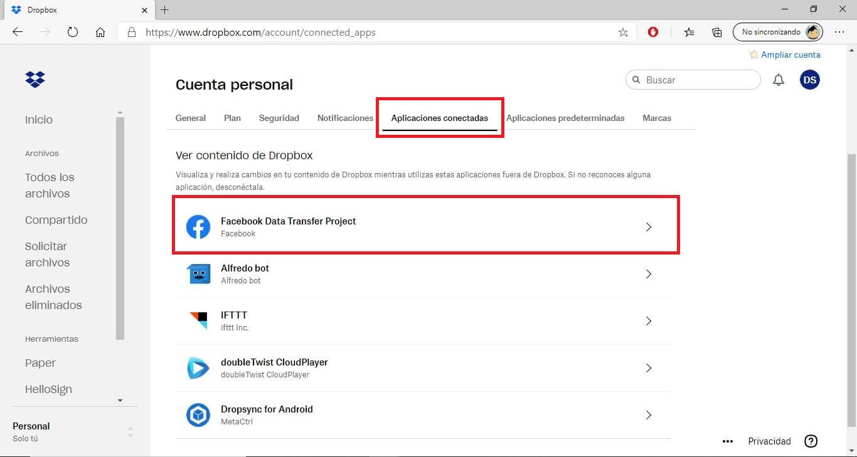
Task: Open the three-dot more options near Privacidad
Action: pos(728,441)
